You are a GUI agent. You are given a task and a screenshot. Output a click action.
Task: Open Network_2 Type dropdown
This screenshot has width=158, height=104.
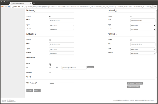[143, 25]
